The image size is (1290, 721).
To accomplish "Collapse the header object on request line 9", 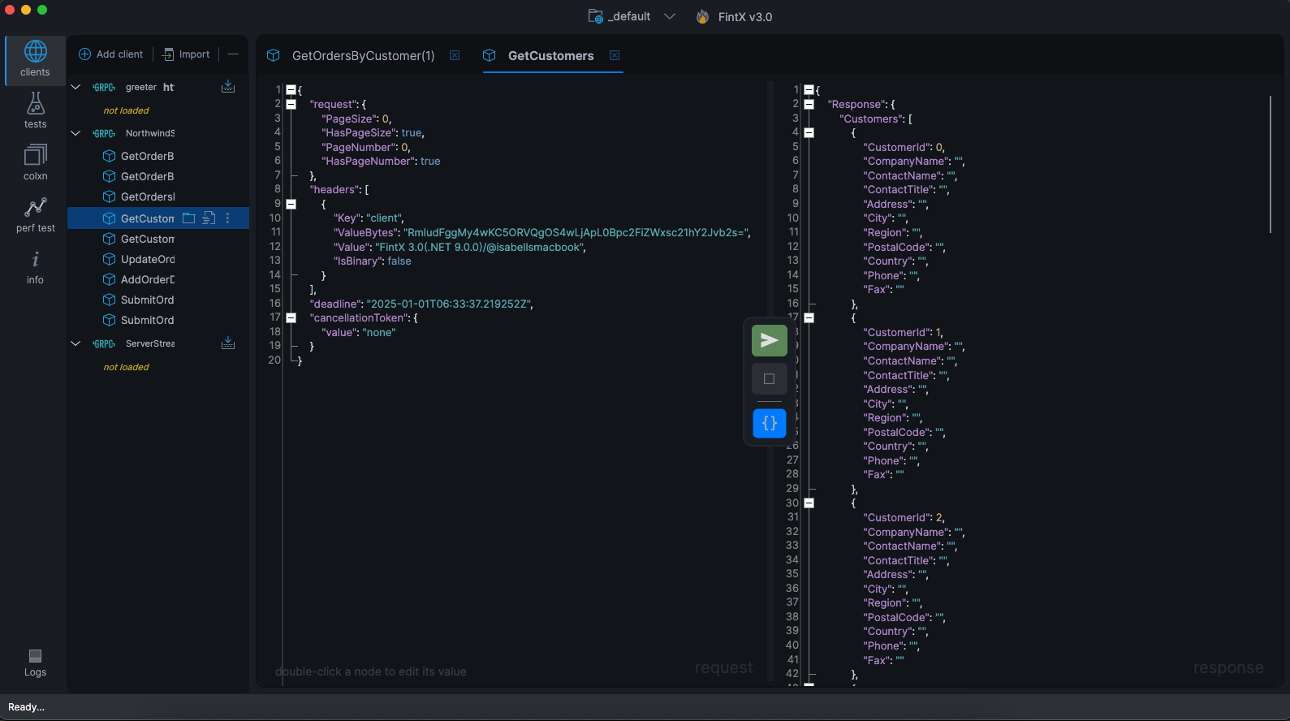I will pos(291,204).
